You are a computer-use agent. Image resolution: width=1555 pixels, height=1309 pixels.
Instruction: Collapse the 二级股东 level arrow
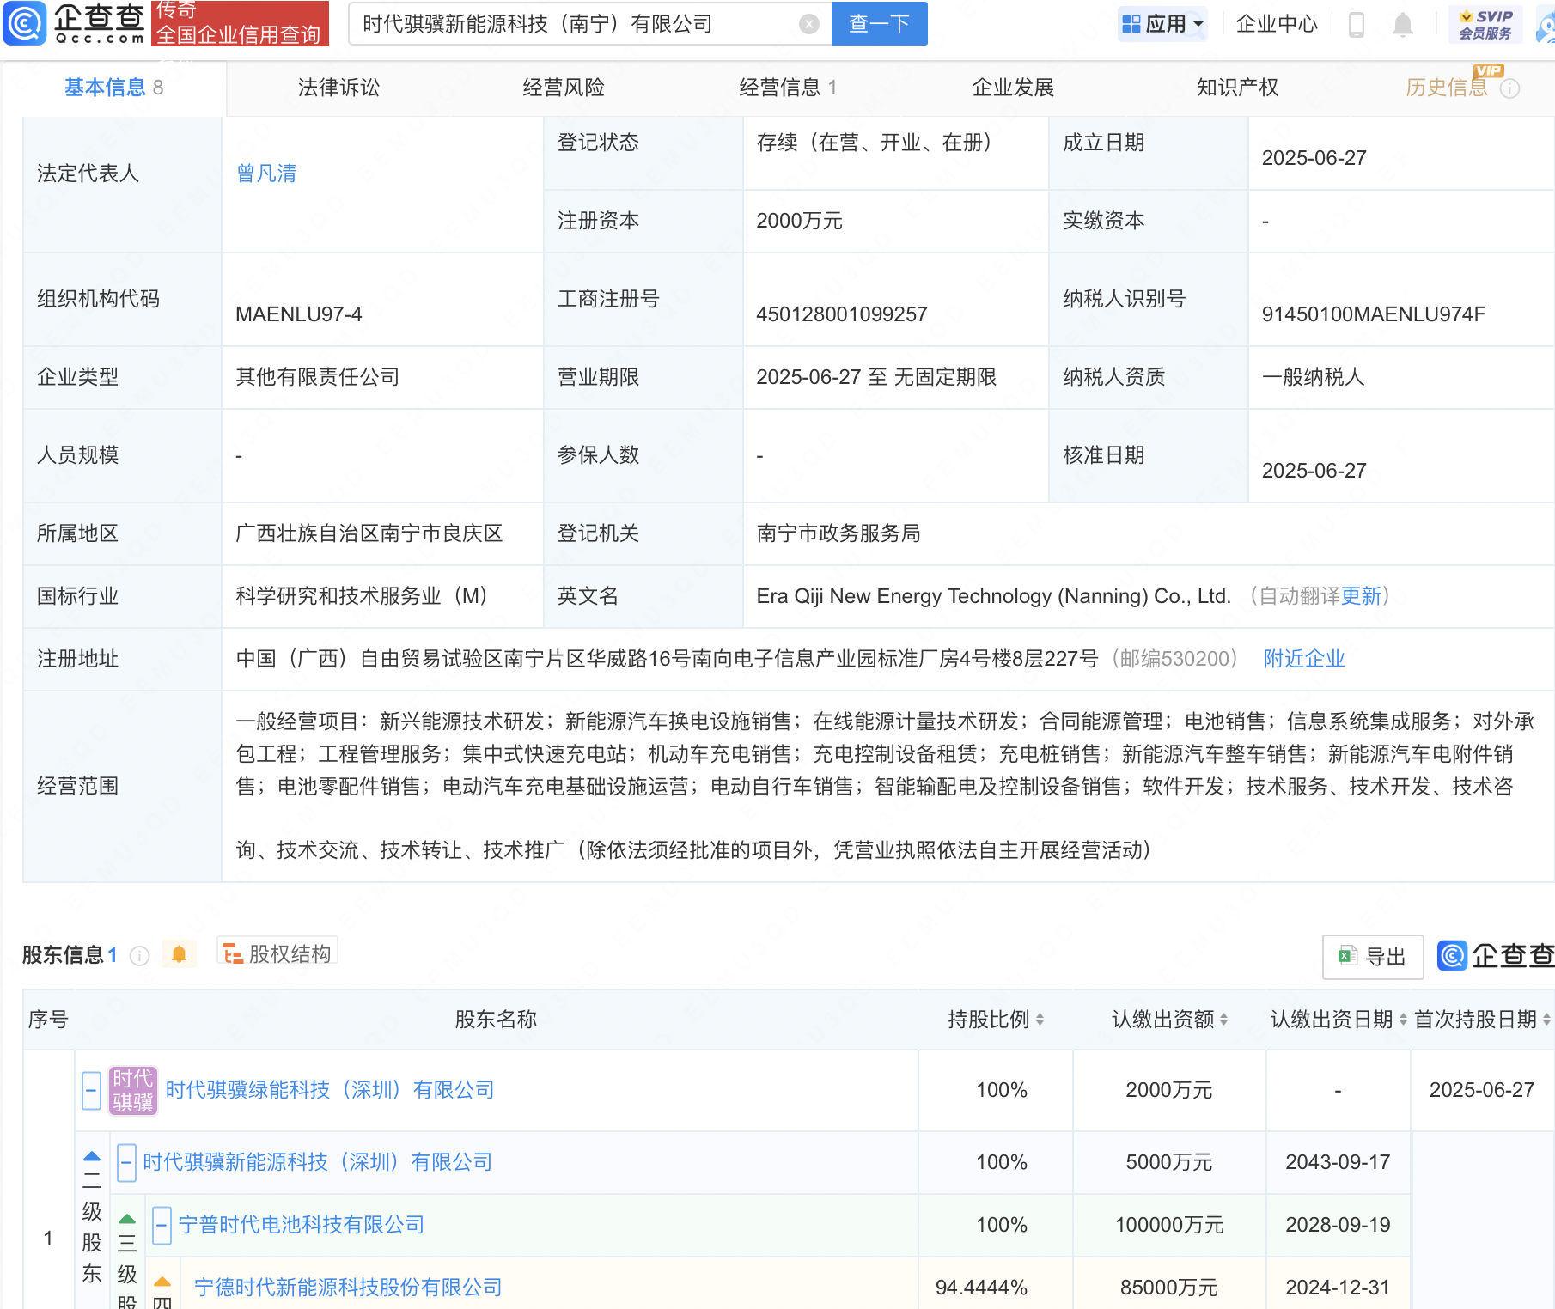click(92, 1156)
